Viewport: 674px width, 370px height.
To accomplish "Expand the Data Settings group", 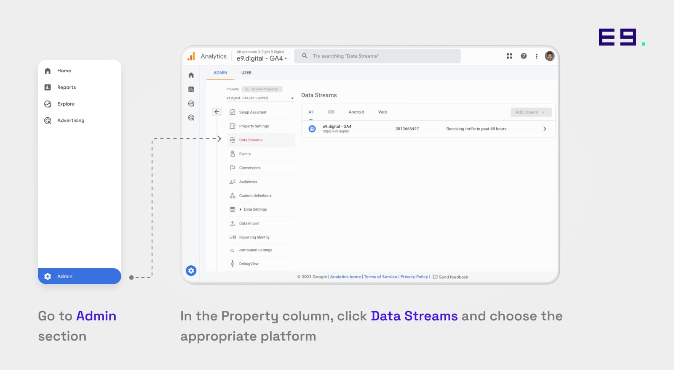I will pos(261,209).
